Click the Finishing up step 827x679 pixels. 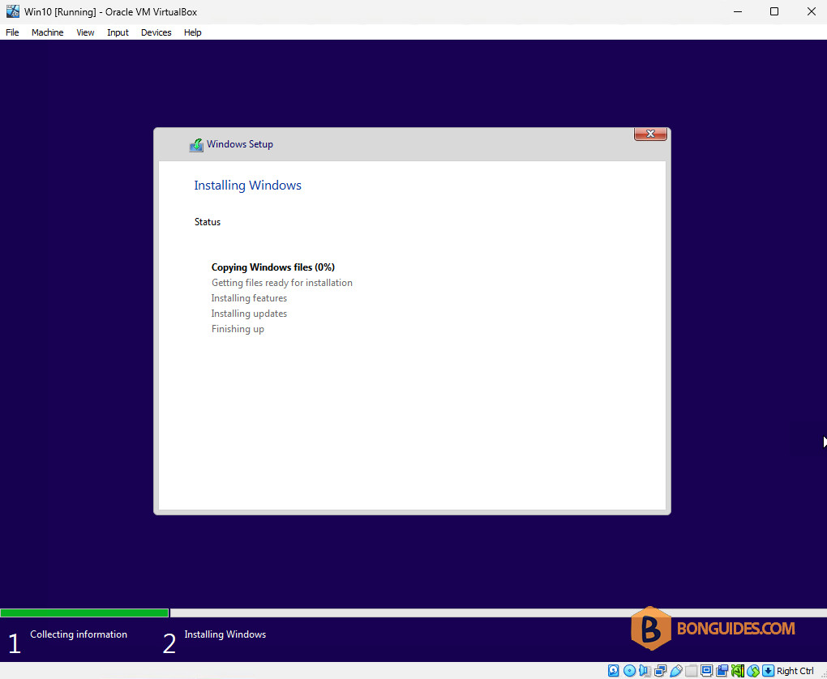238,329
